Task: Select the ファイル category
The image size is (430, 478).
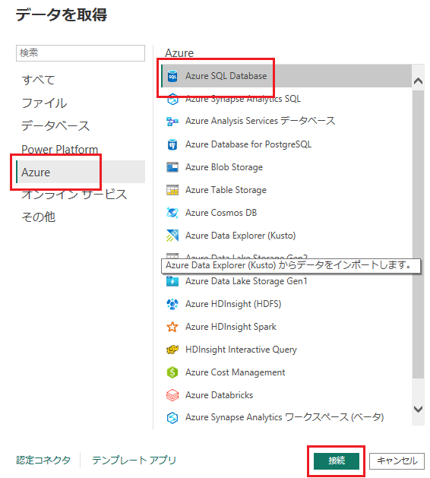Action: (x=44, y=103)
